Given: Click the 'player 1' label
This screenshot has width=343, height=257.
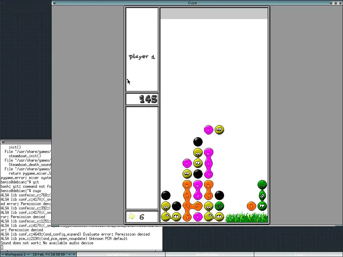Looking at the screenshot, I should point(142,57).
